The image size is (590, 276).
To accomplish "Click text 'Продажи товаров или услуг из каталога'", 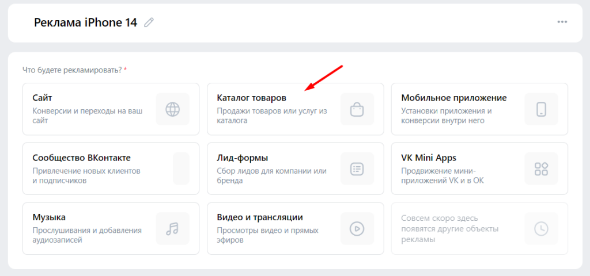I will 272,116.
